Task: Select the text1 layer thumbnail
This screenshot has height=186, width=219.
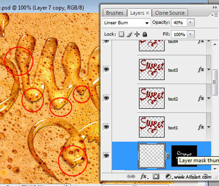Action: tap(152, 127)
